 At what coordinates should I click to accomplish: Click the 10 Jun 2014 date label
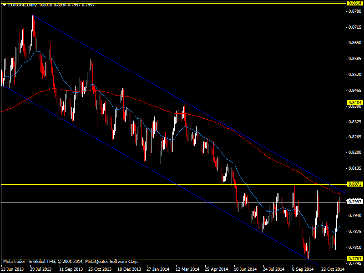point(245,269)
